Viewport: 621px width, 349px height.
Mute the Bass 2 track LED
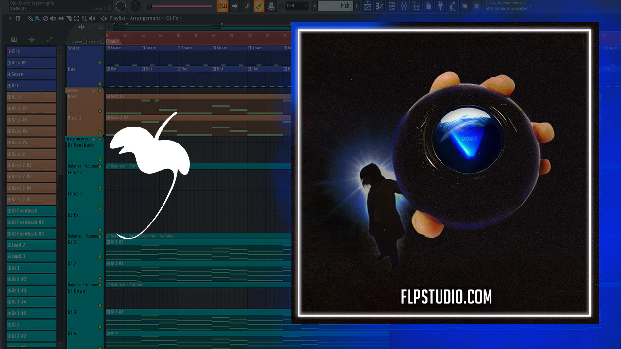100,132
